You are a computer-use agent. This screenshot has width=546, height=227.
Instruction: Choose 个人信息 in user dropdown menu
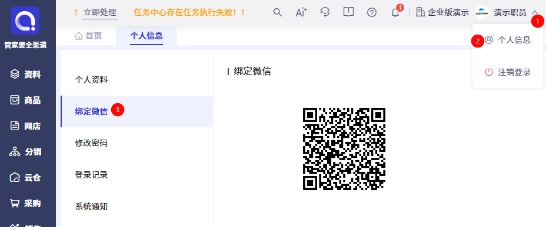pyautogui.click(x=508, y=40)
